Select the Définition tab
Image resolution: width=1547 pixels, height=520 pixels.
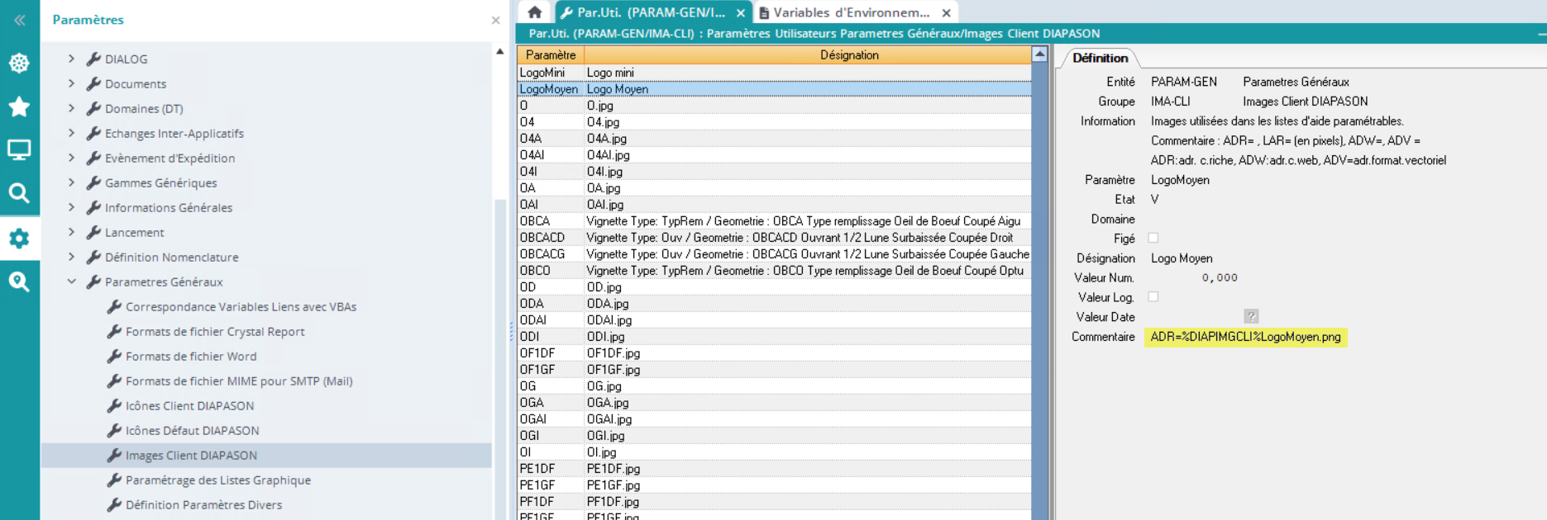point(1100,58)
